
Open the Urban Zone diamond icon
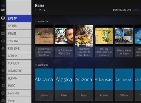coord(3,71)
